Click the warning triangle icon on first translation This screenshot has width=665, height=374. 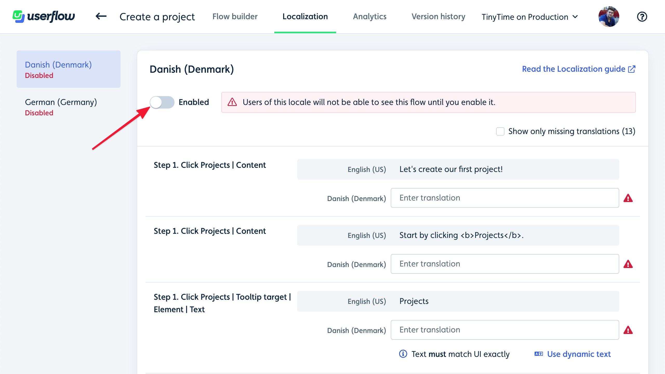[x=629, y=198]
